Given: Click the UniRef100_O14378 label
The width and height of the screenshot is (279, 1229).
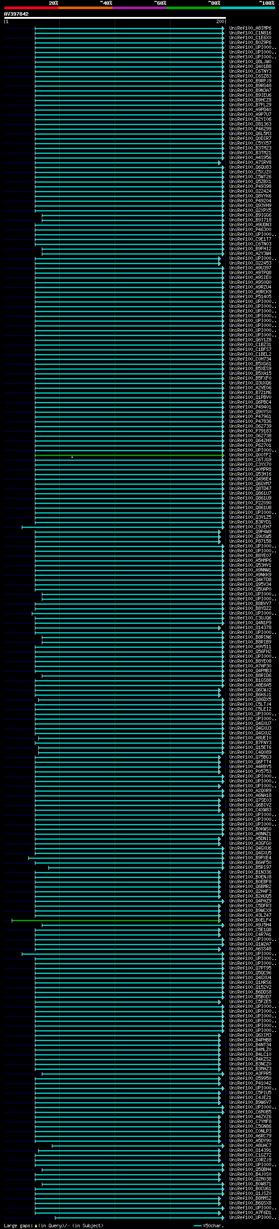Looking at the screenshot, I should [250, 627].
